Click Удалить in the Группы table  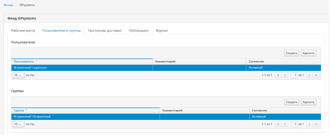[x=308, y=102]
